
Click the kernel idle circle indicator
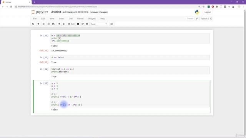(x=211, y=18)
